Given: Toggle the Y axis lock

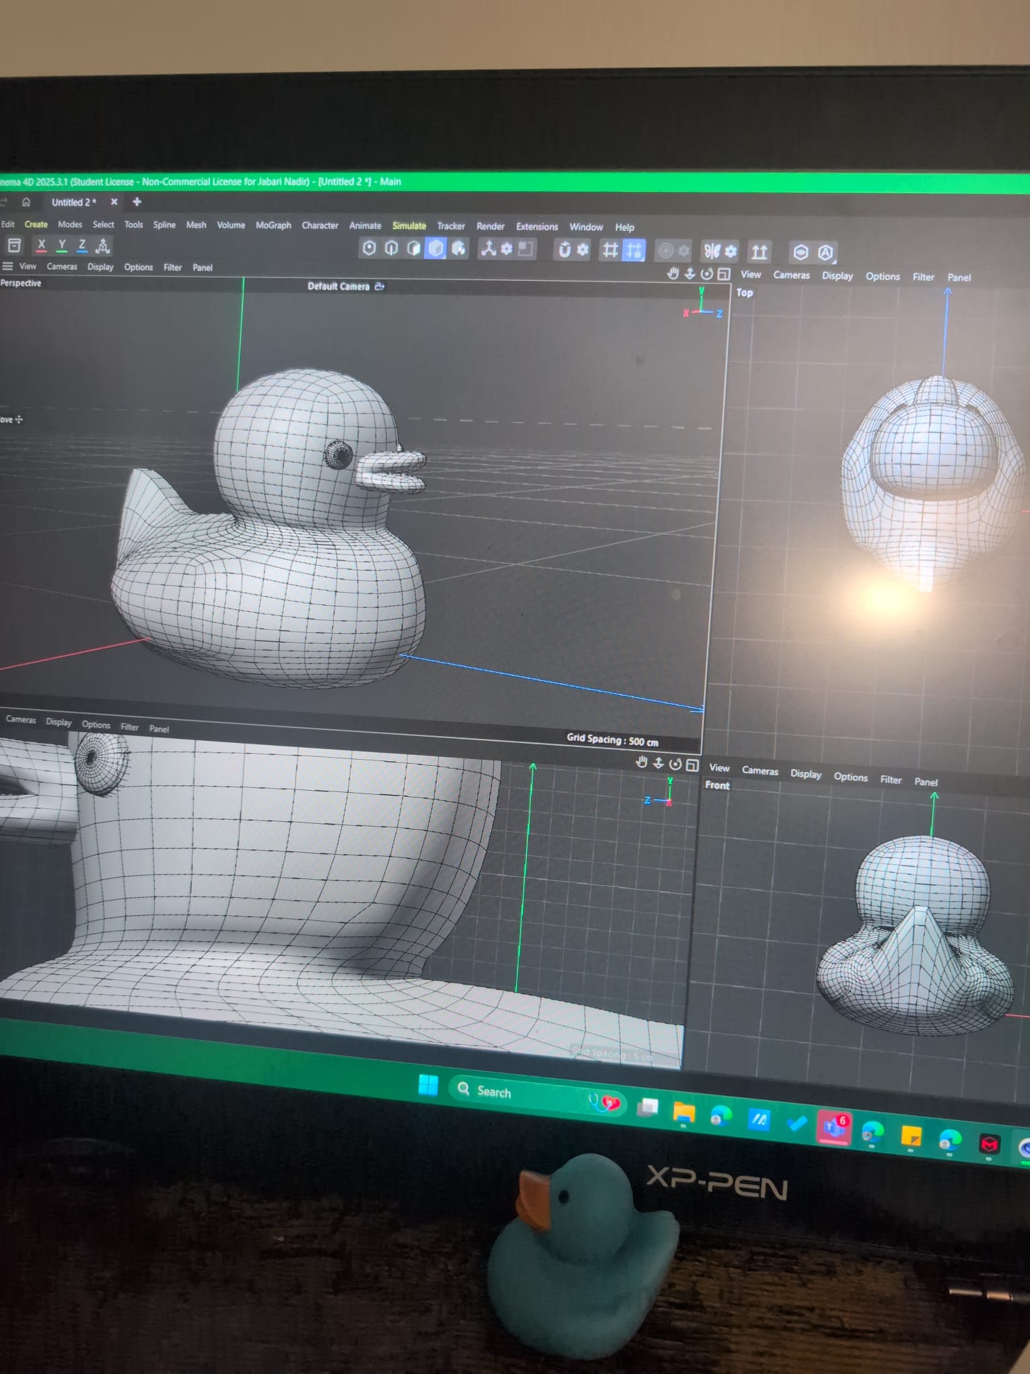Looking at the screenshot, I should (62, 245).
